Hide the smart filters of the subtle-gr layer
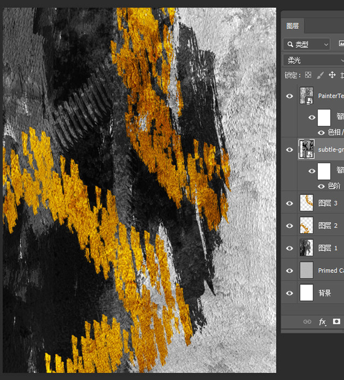Screen dimensions: 344x380 click(x=312, y=171)
